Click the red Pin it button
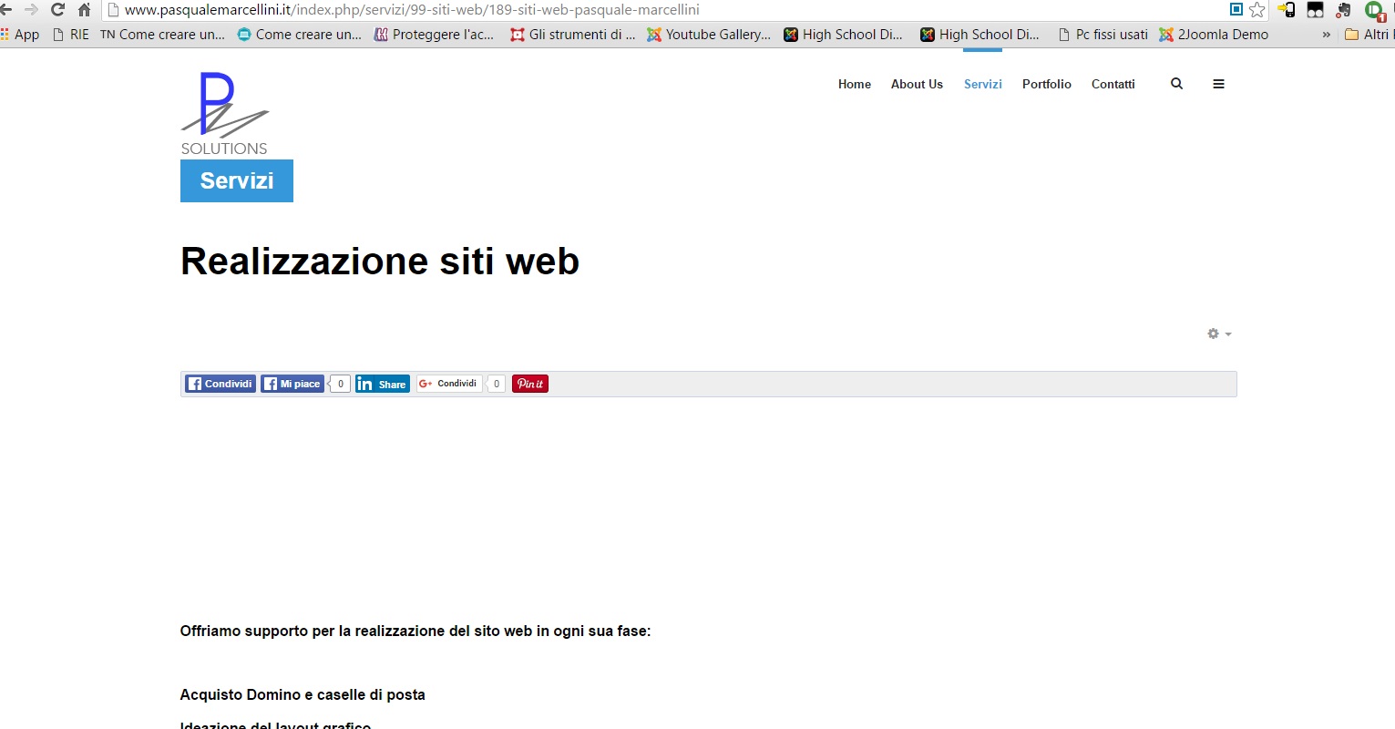Image resolution: width=1395 pixels, height=729 pixels. click(x=530, y=384)
